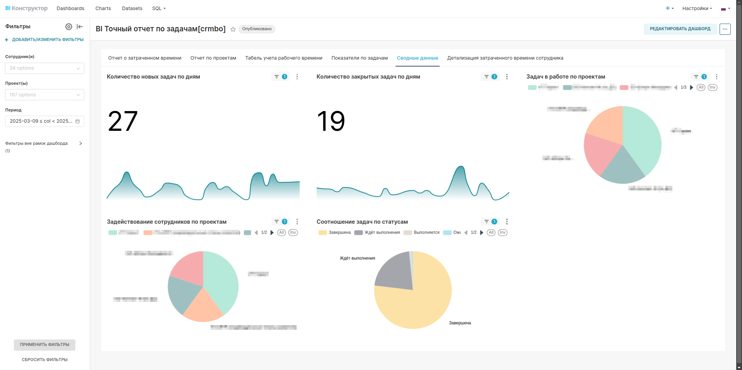Viewport: 742px width, 370px height.
Task: Invert legend selection in projects-in-work chart
Action: point(712,87)
